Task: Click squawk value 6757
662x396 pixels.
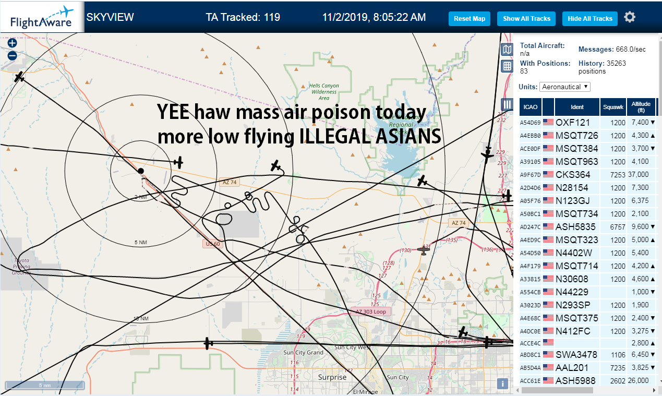Action: point(617,227)
